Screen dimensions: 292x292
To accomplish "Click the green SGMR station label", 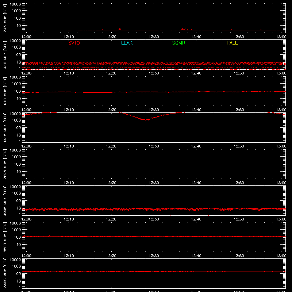I will pos(178,43).
